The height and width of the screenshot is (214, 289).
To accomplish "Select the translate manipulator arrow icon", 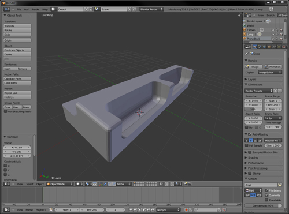I will [x=105, y=184].
